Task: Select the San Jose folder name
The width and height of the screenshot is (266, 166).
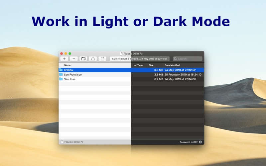Action: point(70,79)
